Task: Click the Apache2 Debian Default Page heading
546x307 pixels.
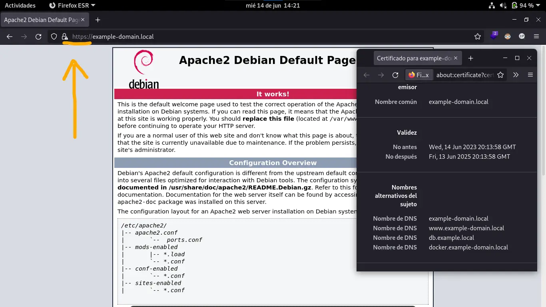Action: pos(267,60)
